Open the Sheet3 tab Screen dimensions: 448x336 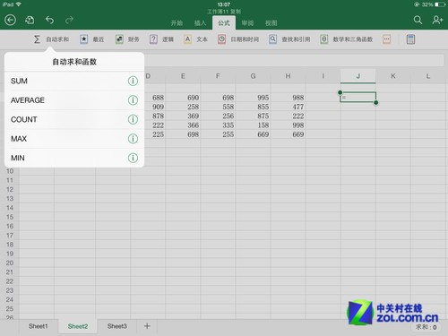117,326
